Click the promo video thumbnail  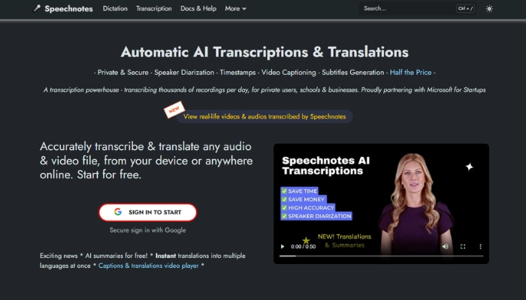[x=381, y=203]
